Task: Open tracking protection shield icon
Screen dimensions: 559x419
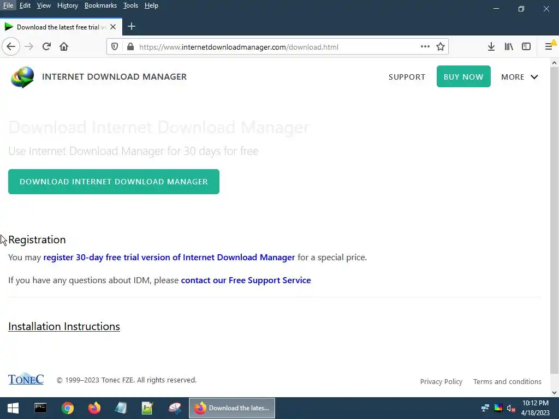Action: [115, 47]
